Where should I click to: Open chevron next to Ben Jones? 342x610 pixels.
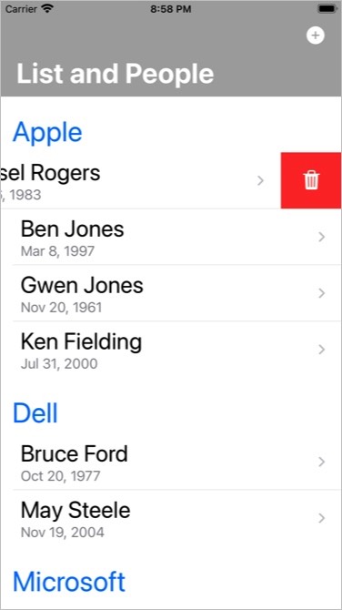point(321,237)
